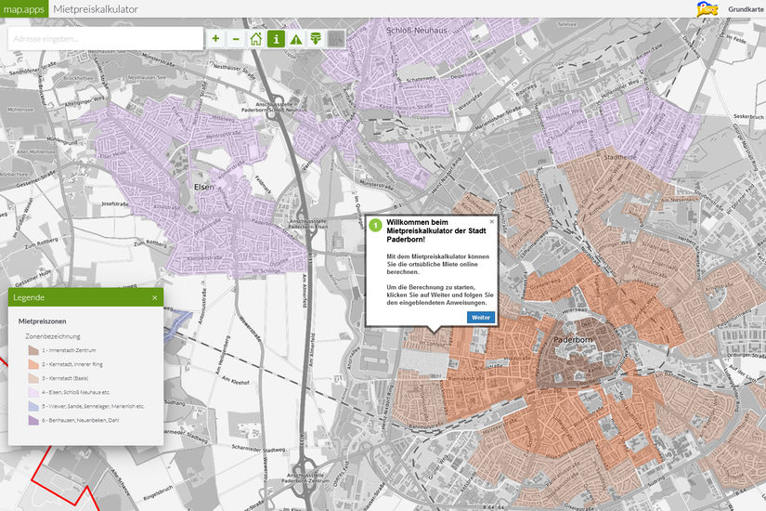
Task: Click the greyed-out calculator tool icon
Action: click(336, 38)
